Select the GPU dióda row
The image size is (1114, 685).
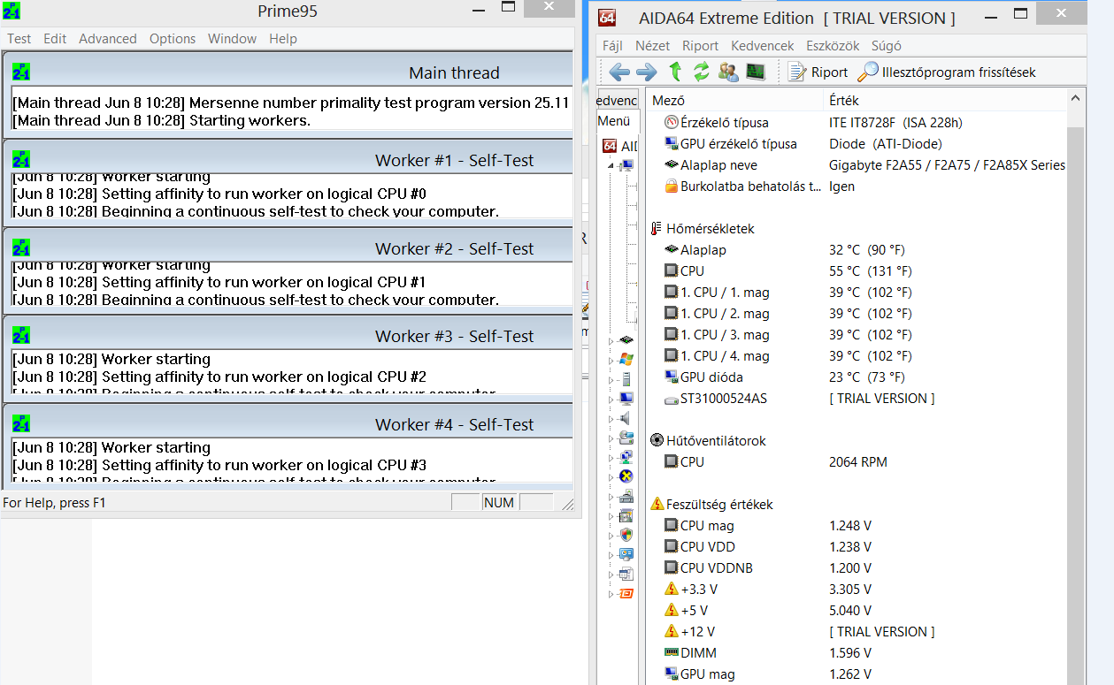[x=857, y=377]
